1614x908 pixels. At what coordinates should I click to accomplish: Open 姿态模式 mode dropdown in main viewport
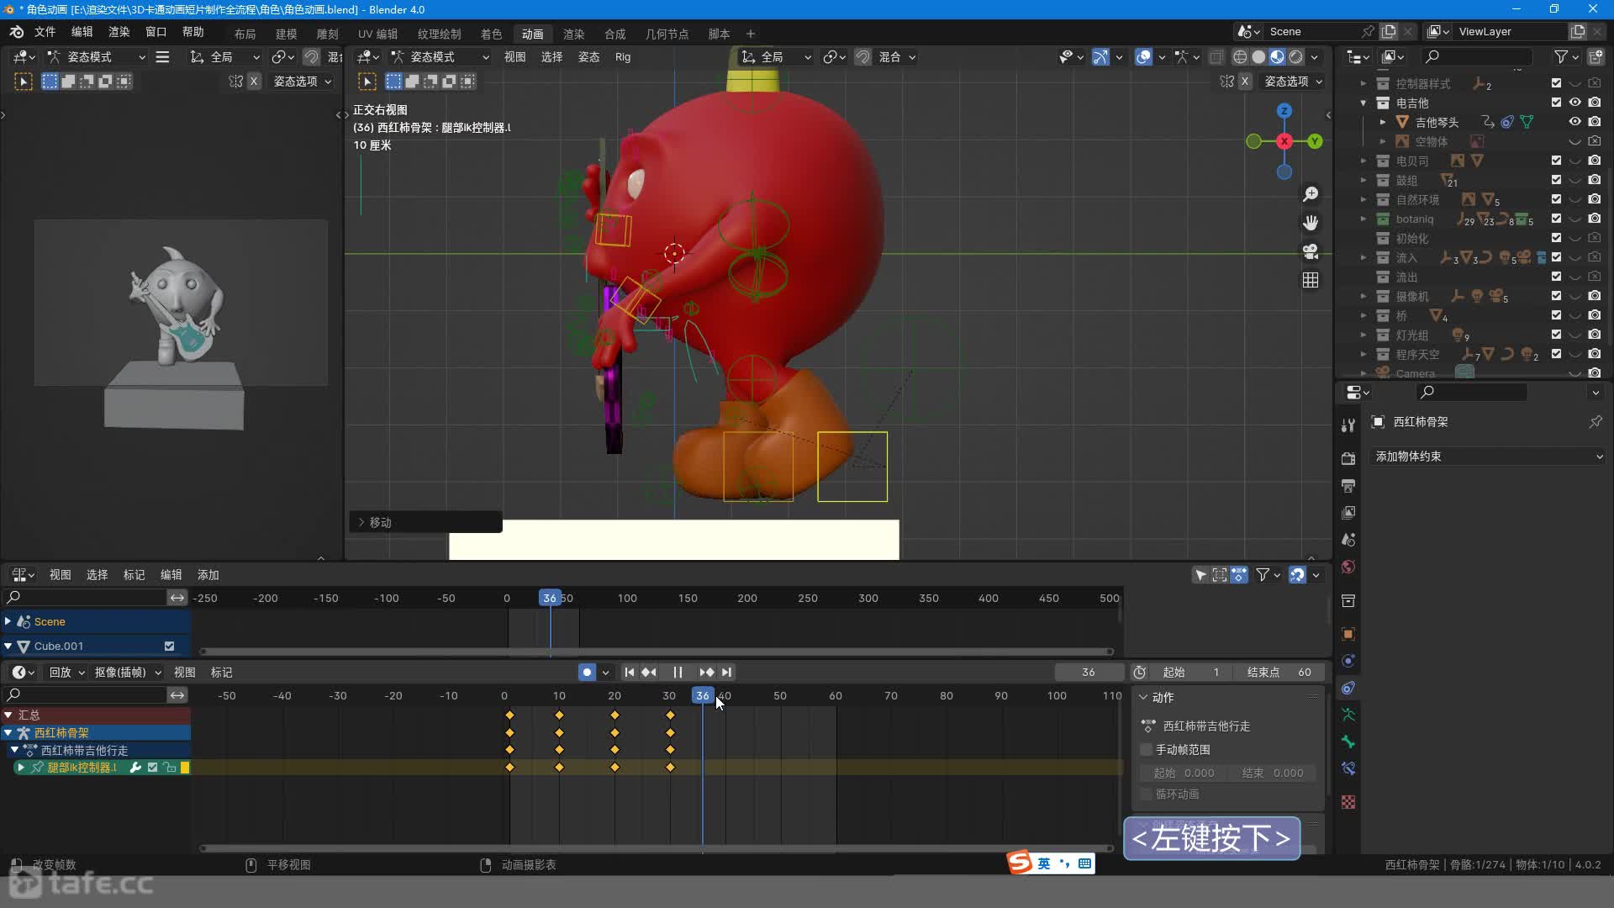click(440, 57)
